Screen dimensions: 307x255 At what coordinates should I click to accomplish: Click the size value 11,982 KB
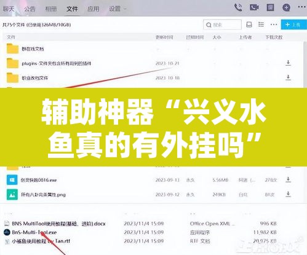pos(265,232)
